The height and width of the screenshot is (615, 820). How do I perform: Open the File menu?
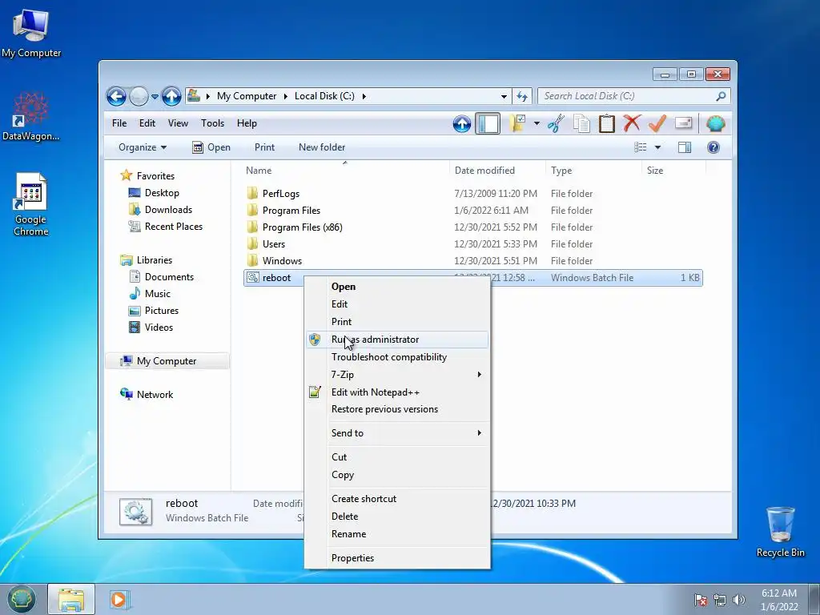[119, 123]
